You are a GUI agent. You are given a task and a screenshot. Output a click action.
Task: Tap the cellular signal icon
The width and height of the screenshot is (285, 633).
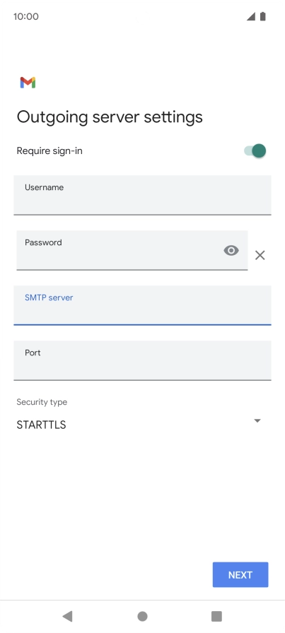coord(251,16)
